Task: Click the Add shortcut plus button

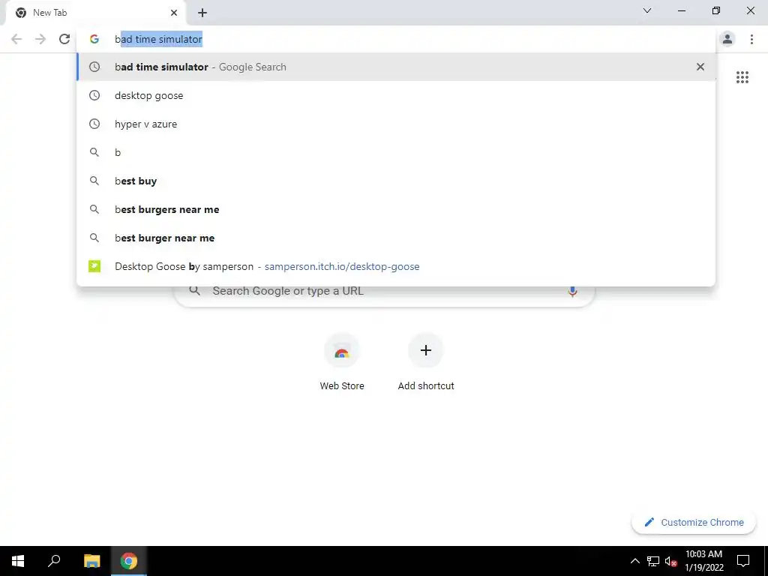Action: click(x=426, y=351)
